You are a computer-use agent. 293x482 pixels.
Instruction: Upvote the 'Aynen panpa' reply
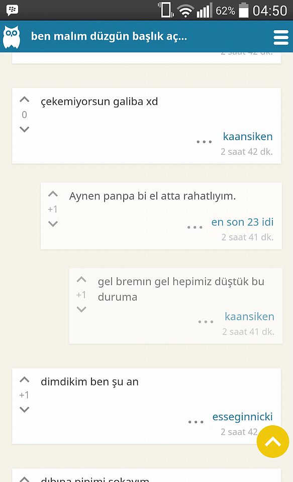click(x=53, y=194)
